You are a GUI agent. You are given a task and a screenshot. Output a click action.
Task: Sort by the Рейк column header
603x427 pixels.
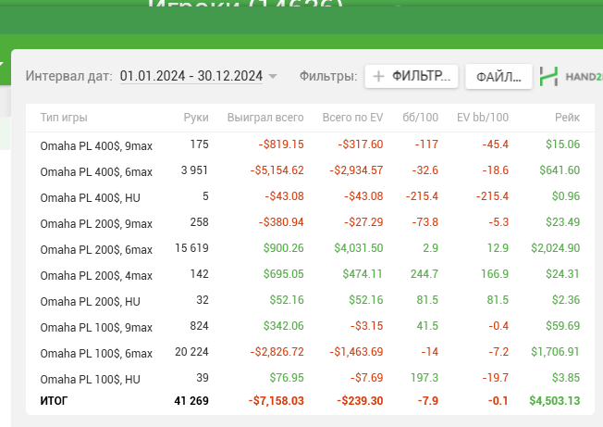(x=567, y=117)
